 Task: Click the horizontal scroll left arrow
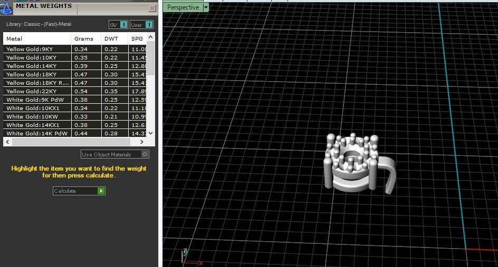click(7, 142)
